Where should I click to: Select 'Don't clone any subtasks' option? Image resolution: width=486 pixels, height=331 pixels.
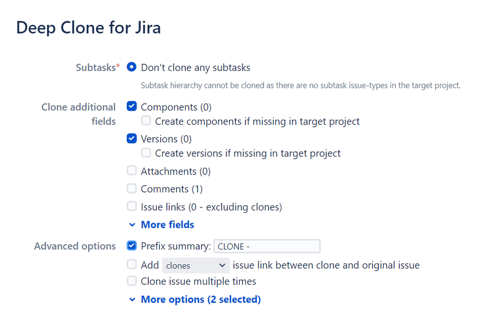[x=131, y=68]
